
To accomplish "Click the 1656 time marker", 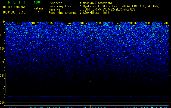I will tap(100, 23).
